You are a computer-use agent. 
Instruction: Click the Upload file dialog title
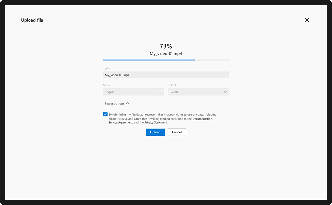tap(32, 20)
